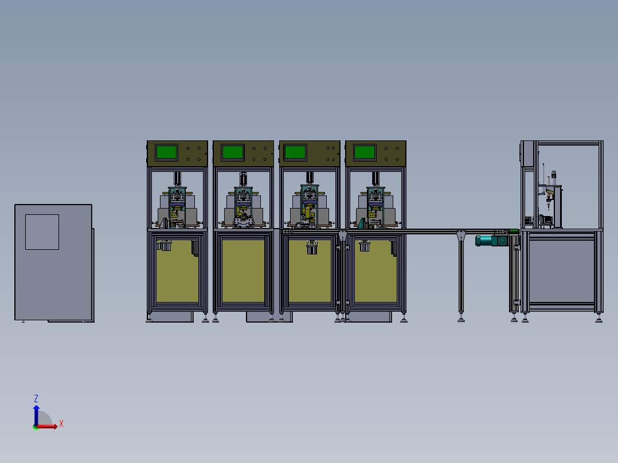Screen dimensions: 618x463
Task: Click the red X axis arrow of the triad
Action: tap(47, 426)
